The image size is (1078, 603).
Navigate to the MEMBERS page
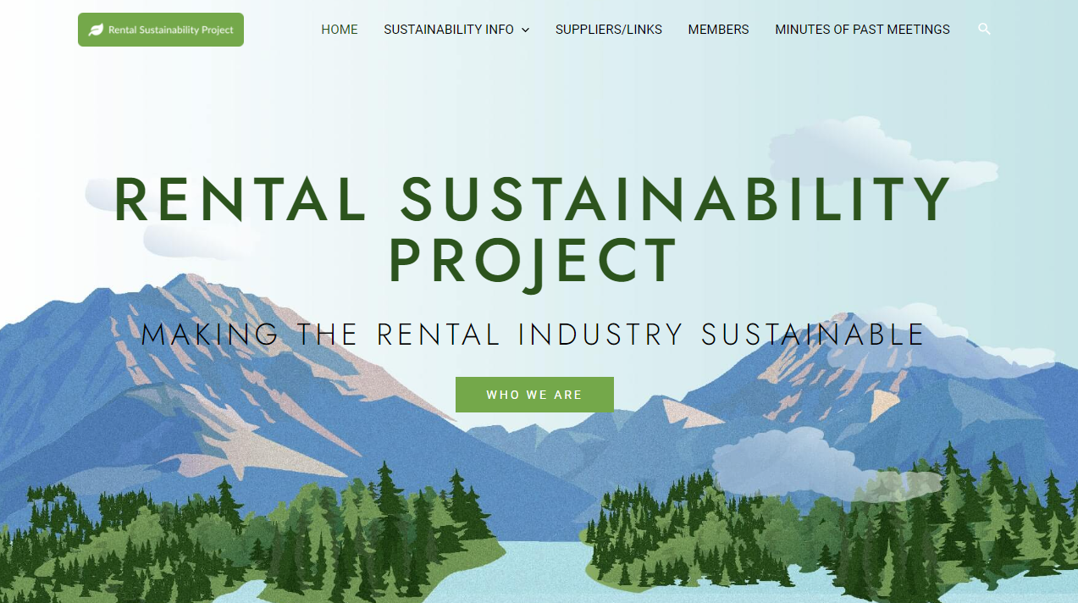point(718,30)
